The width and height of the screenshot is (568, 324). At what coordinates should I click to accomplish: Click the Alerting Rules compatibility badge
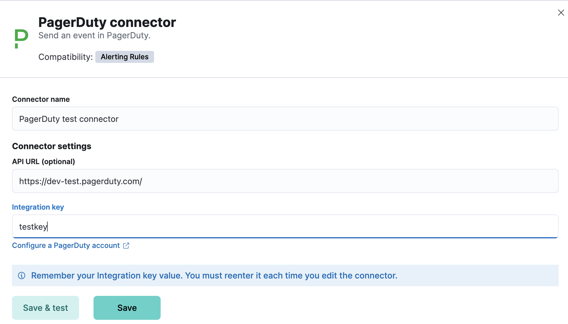point(124,57)
